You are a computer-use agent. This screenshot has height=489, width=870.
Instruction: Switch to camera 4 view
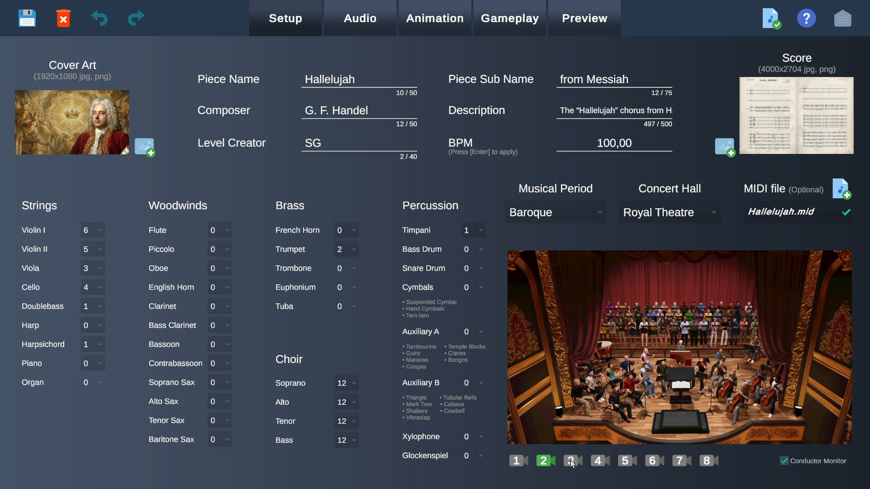coord(600,460)
